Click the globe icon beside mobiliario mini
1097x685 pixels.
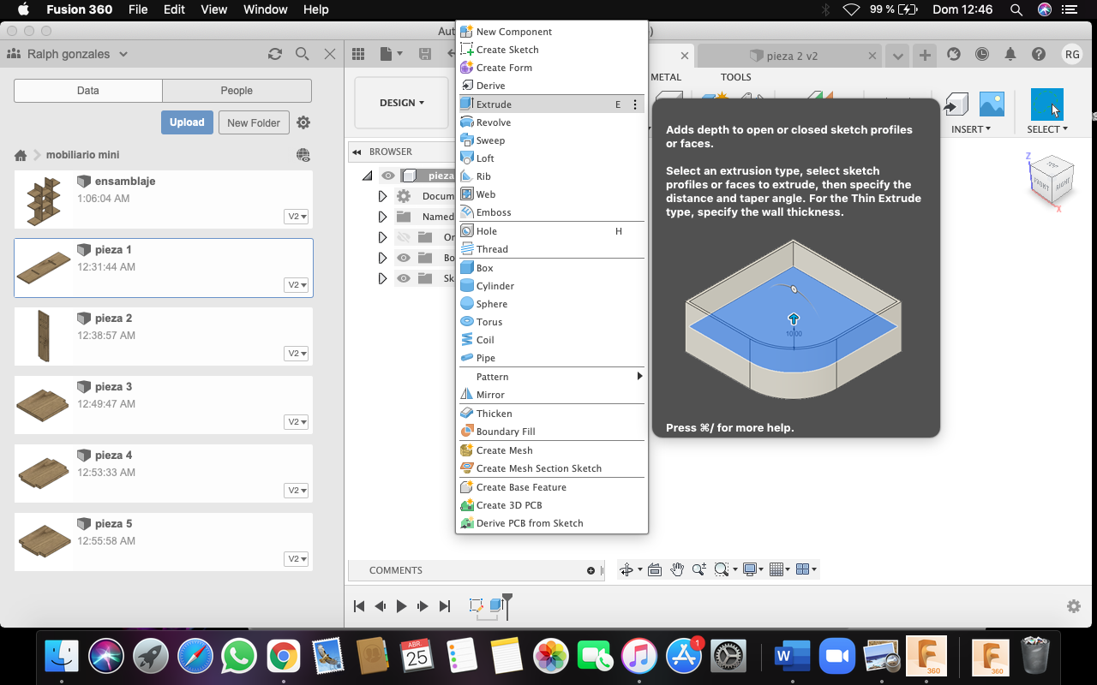pos(303,155)
